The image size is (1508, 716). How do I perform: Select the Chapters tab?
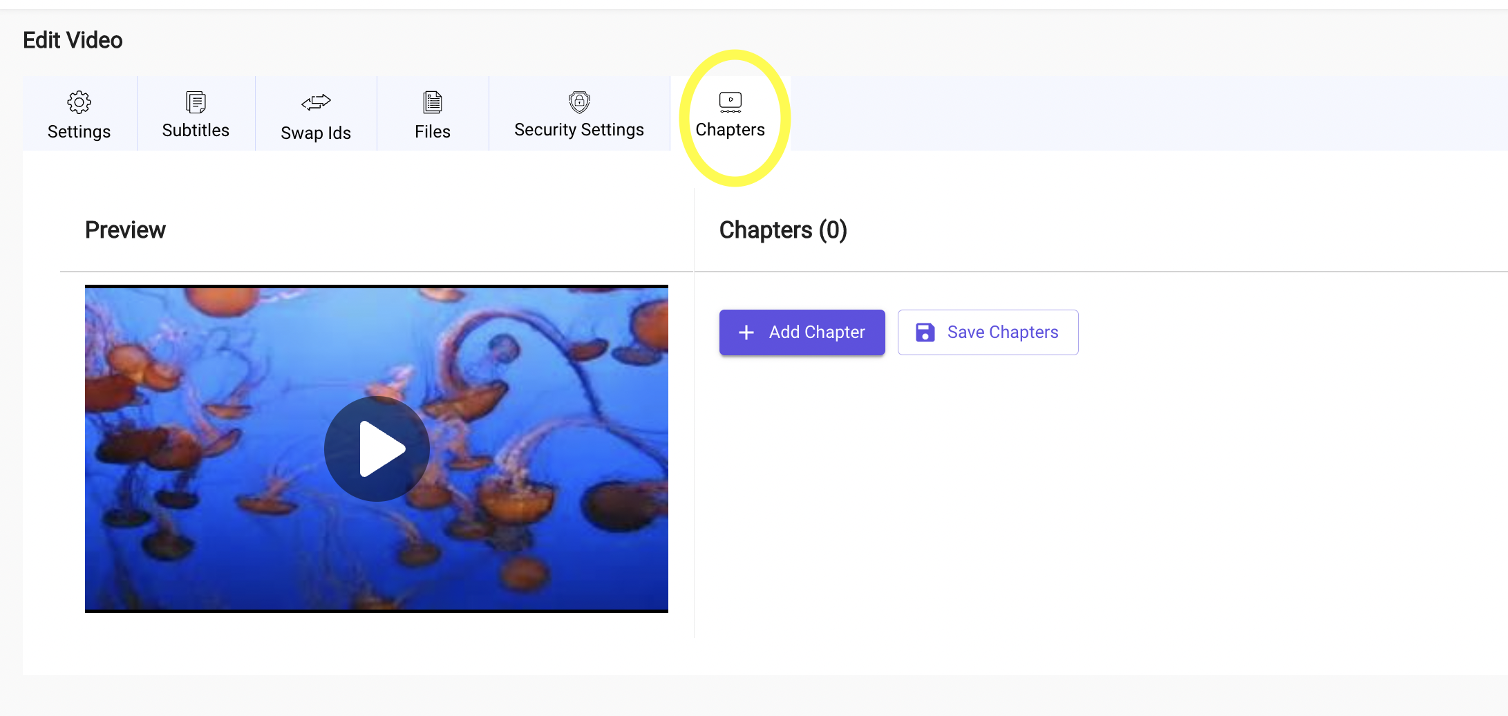tap(731, 113)
